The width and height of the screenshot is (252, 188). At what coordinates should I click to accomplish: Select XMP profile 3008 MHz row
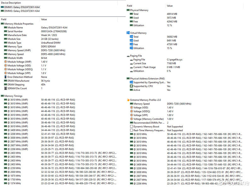tap(186, 172)
